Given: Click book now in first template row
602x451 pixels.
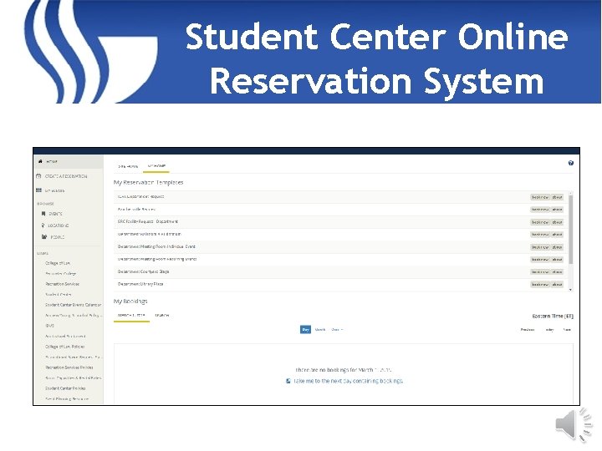Looking at the screenshot, I should tap(540, 197).
